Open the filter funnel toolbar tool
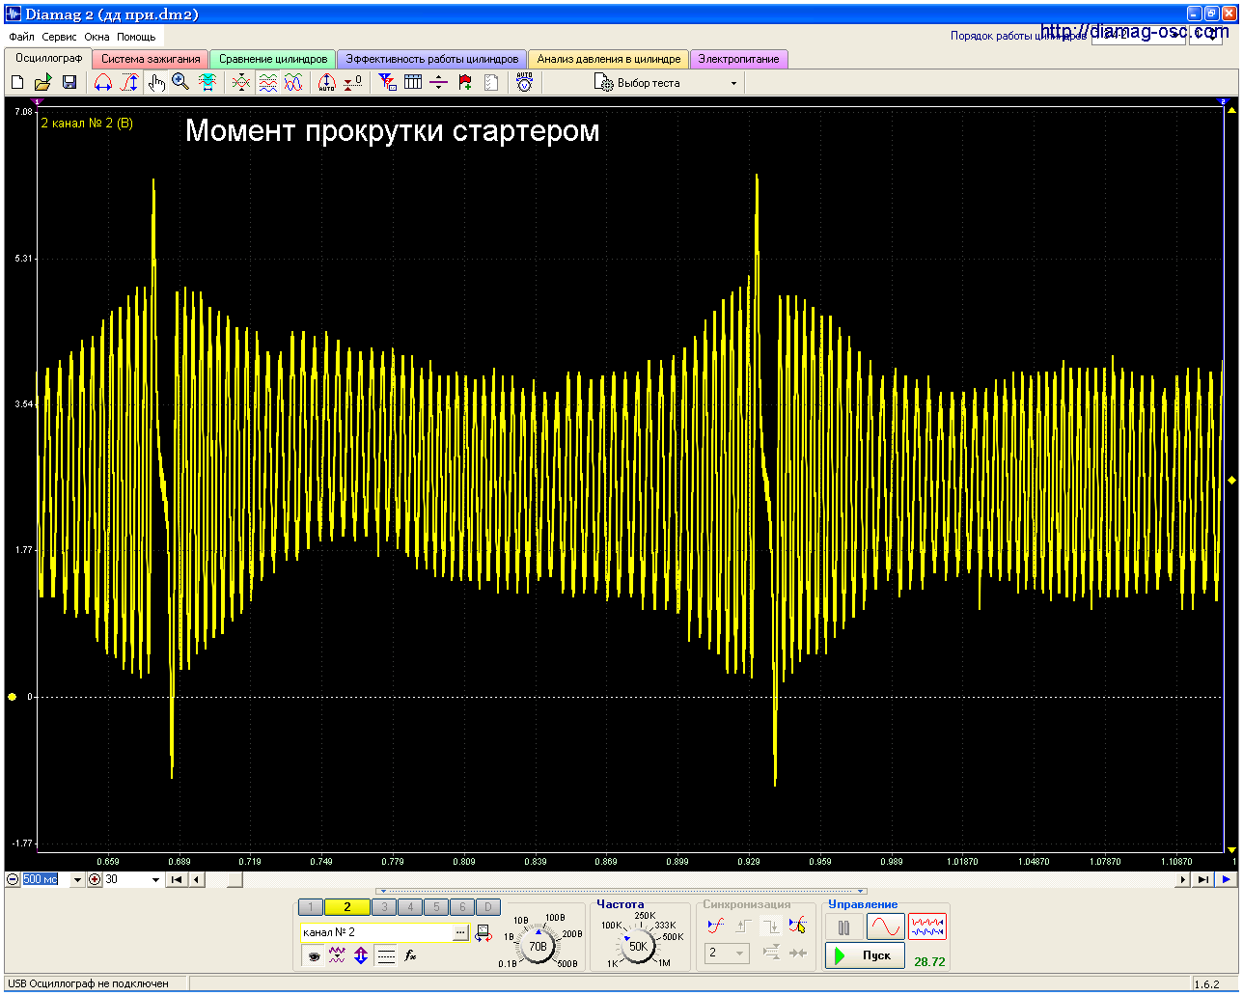Screen dimensions: 1243x996 click(x=387, y=83)
